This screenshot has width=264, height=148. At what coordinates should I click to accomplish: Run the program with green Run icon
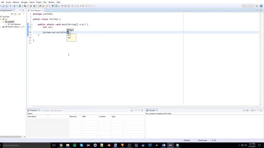[20, 6]
